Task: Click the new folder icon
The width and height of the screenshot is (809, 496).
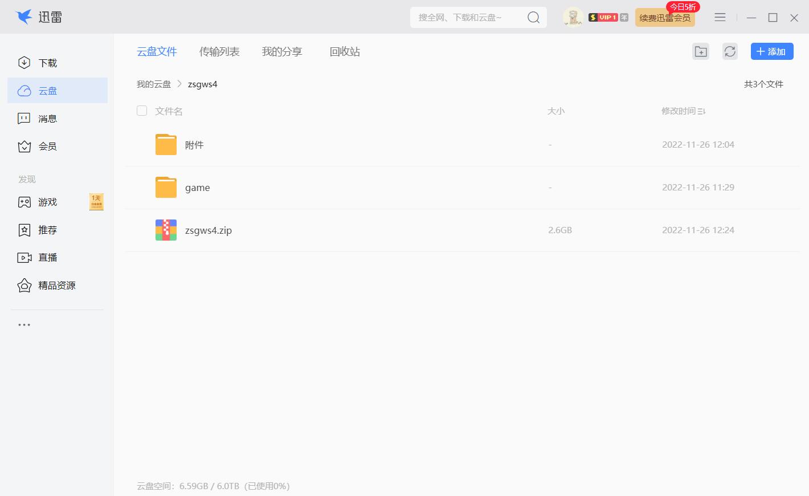Action: 701,52
